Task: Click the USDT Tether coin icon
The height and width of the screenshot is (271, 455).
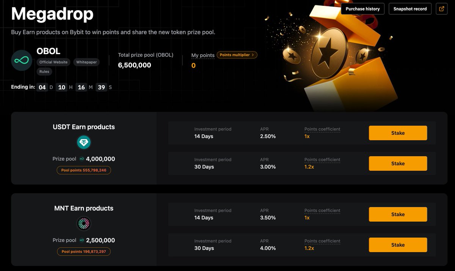Action: click(84, 143)
